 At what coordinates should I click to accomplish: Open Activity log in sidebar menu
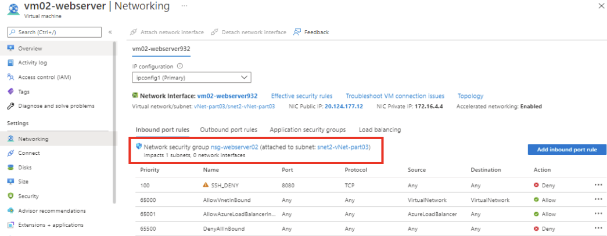click(33, 63)
